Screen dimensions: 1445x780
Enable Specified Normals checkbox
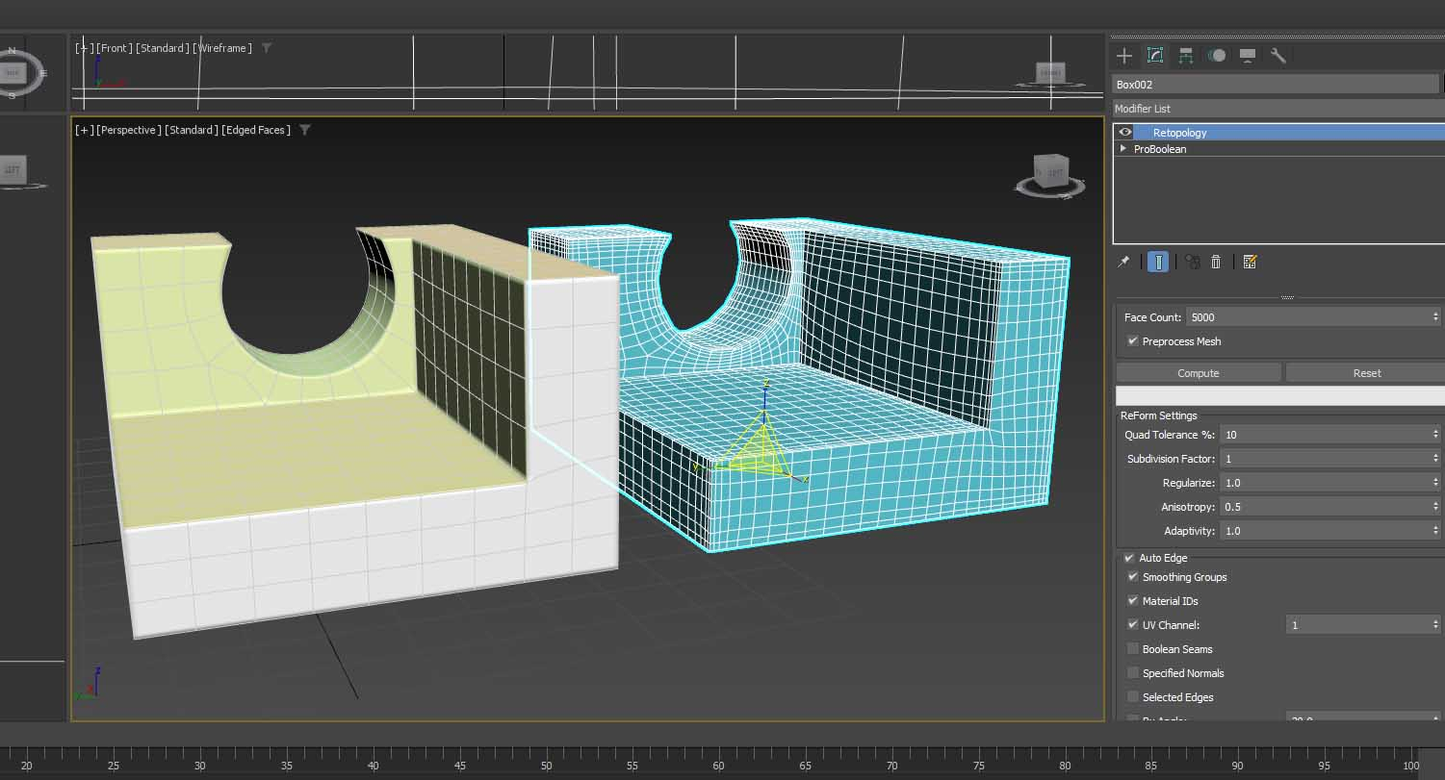click(x=1133, y=673)
